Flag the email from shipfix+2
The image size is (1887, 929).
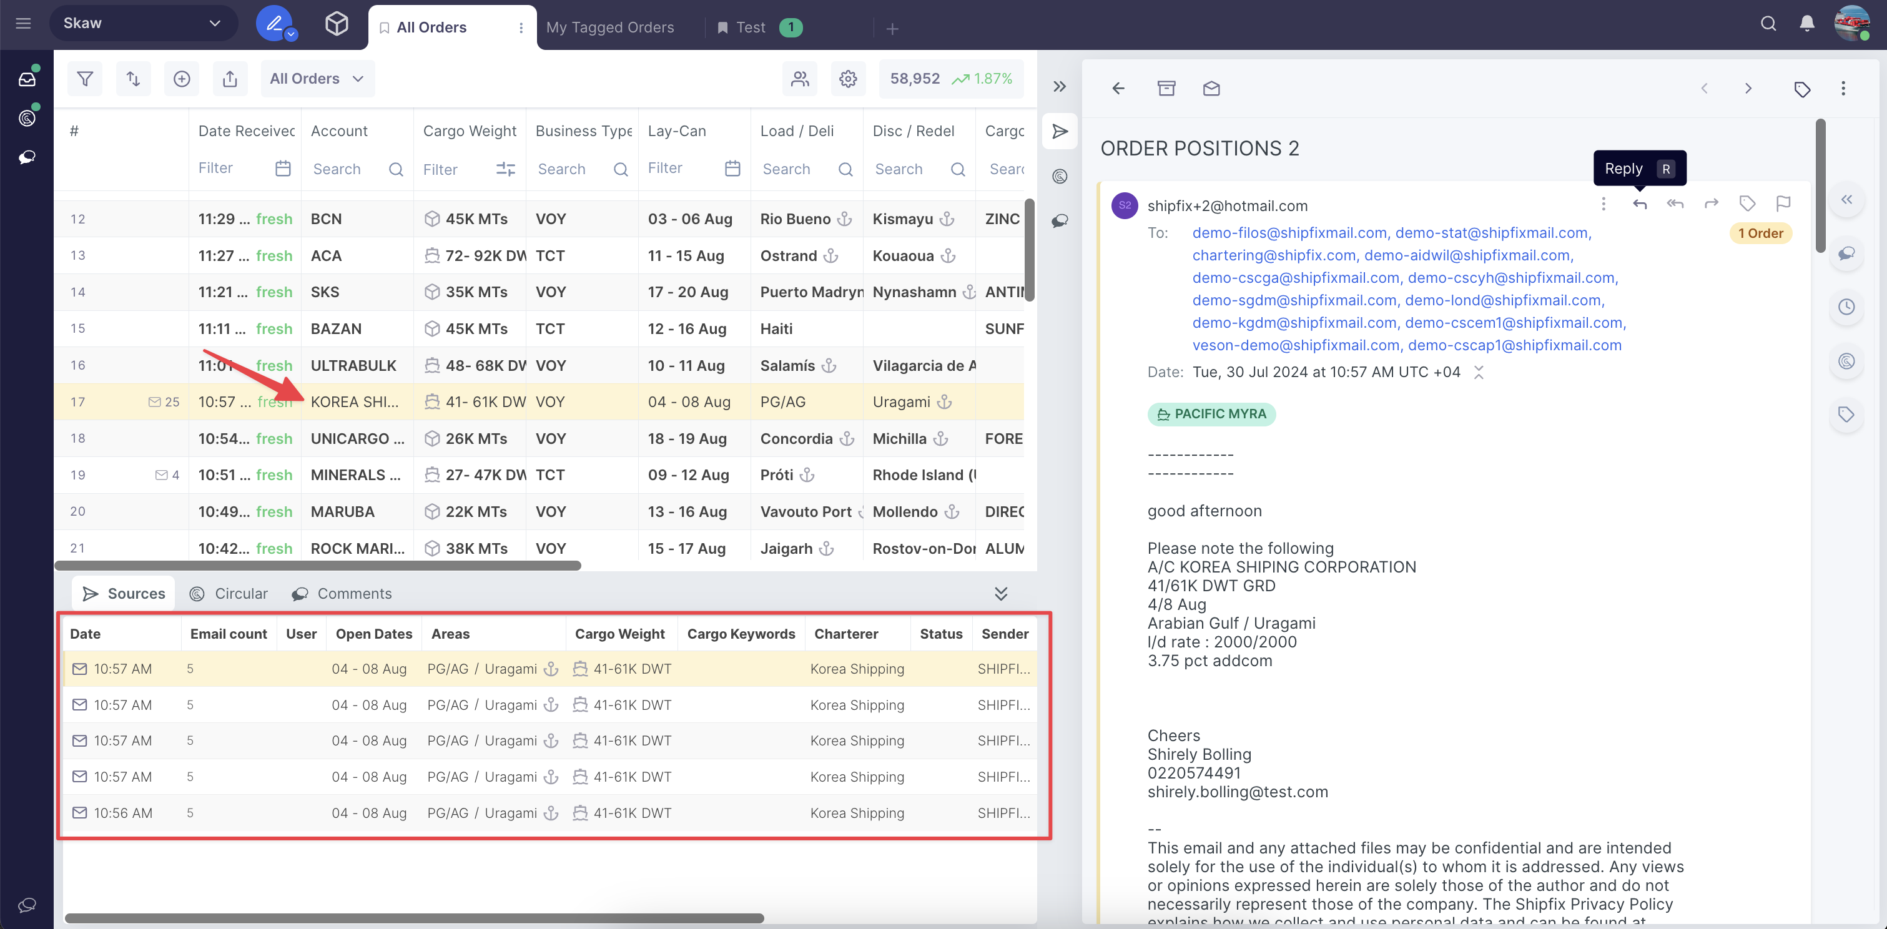1783,204
